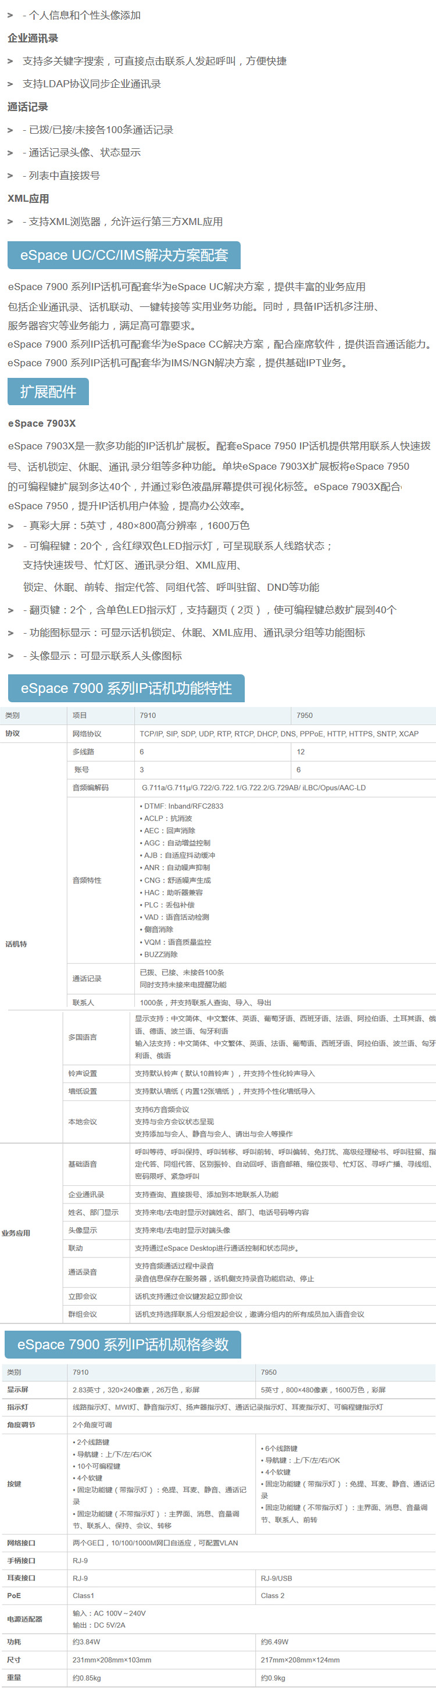Click the eSpace UC/CC/IMS解决方案配套 banner

[124, 255]
